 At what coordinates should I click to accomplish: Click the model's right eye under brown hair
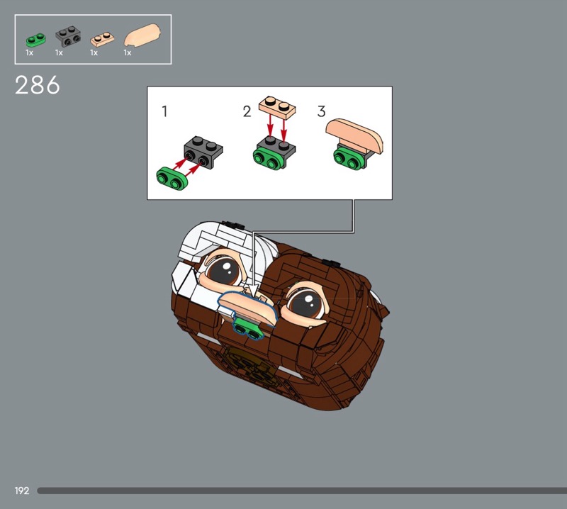(306, 301)
